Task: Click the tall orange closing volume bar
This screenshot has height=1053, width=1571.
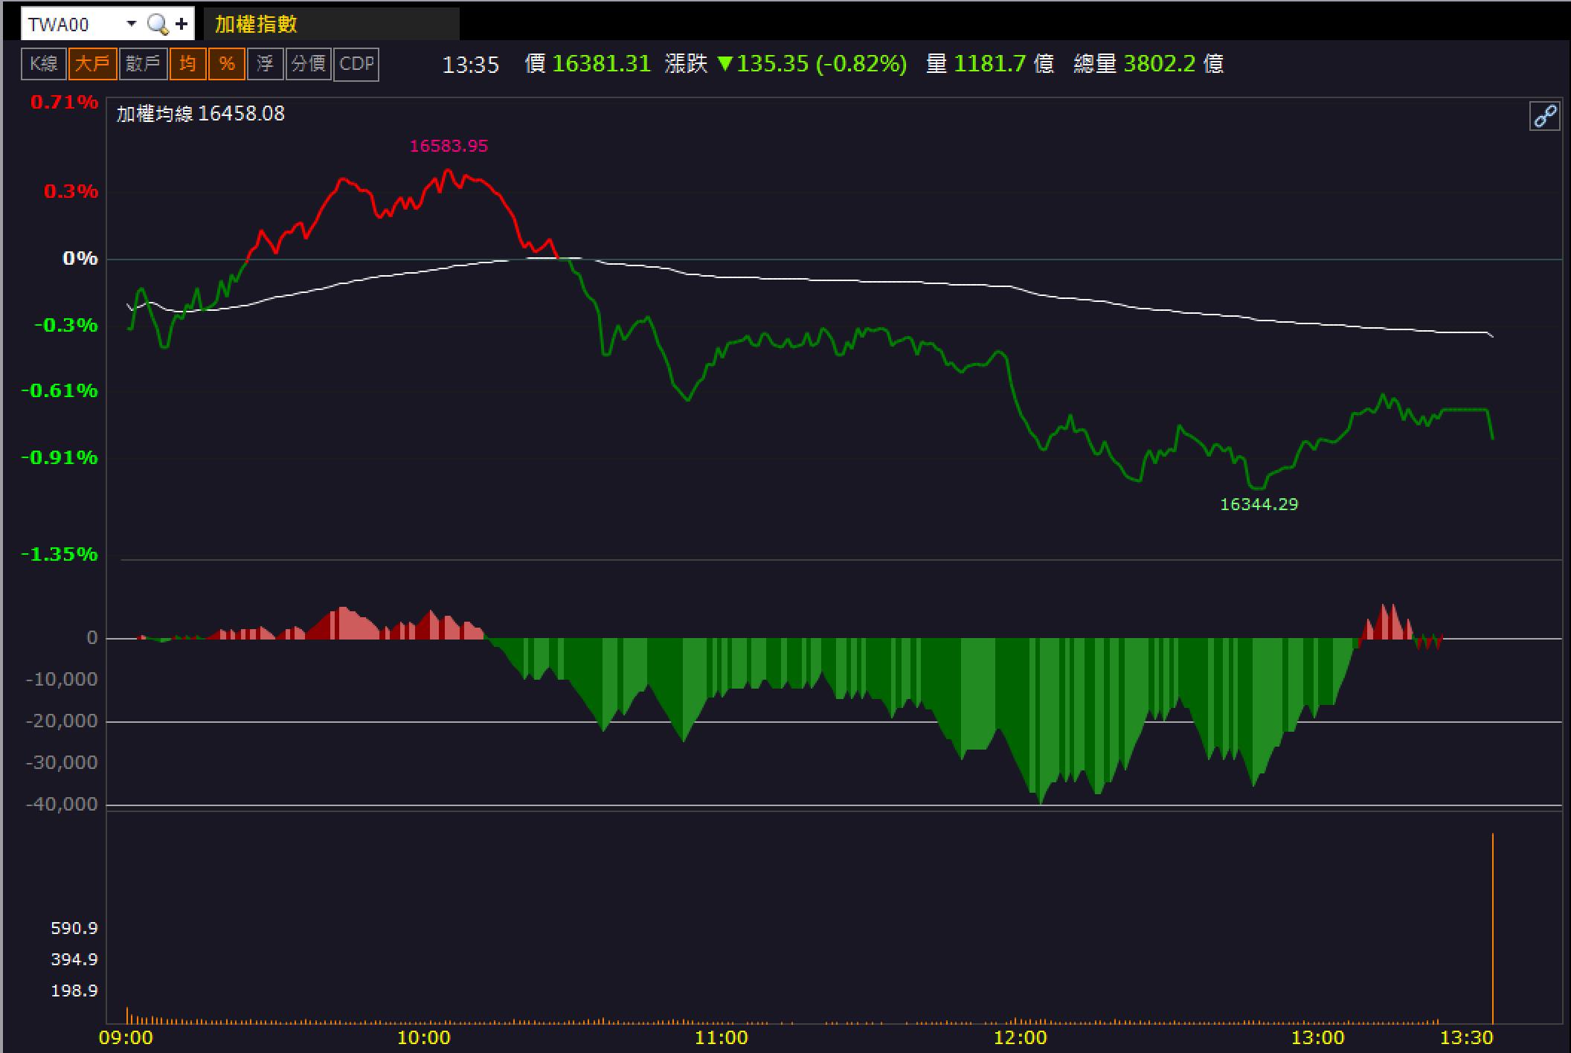Action: 1492,928
